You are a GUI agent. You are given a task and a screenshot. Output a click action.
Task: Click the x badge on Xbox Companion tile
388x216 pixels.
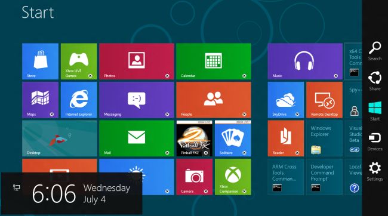click(x=244, y=192)
